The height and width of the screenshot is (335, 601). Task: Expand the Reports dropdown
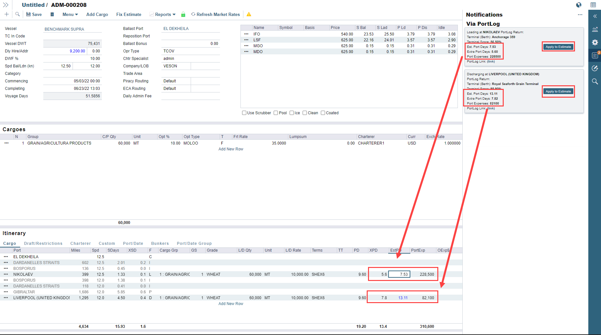click(165, 14)
